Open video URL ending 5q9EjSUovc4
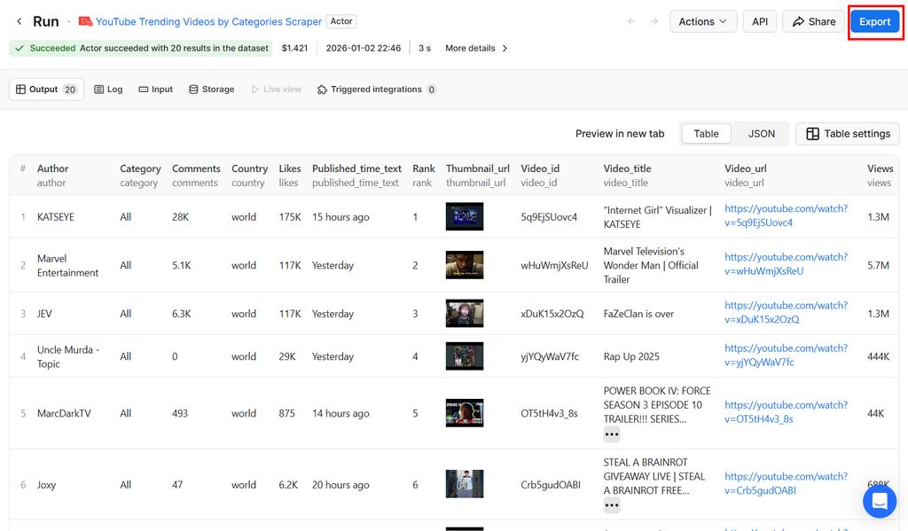908x531 pixels. (x=786, y=215)
